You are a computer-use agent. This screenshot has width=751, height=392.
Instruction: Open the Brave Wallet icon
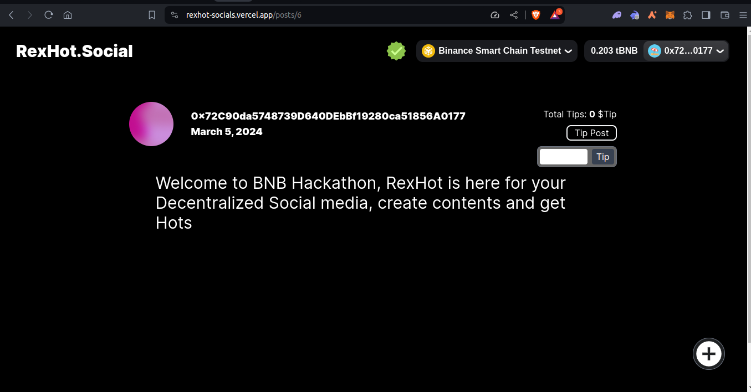point(724,15)
